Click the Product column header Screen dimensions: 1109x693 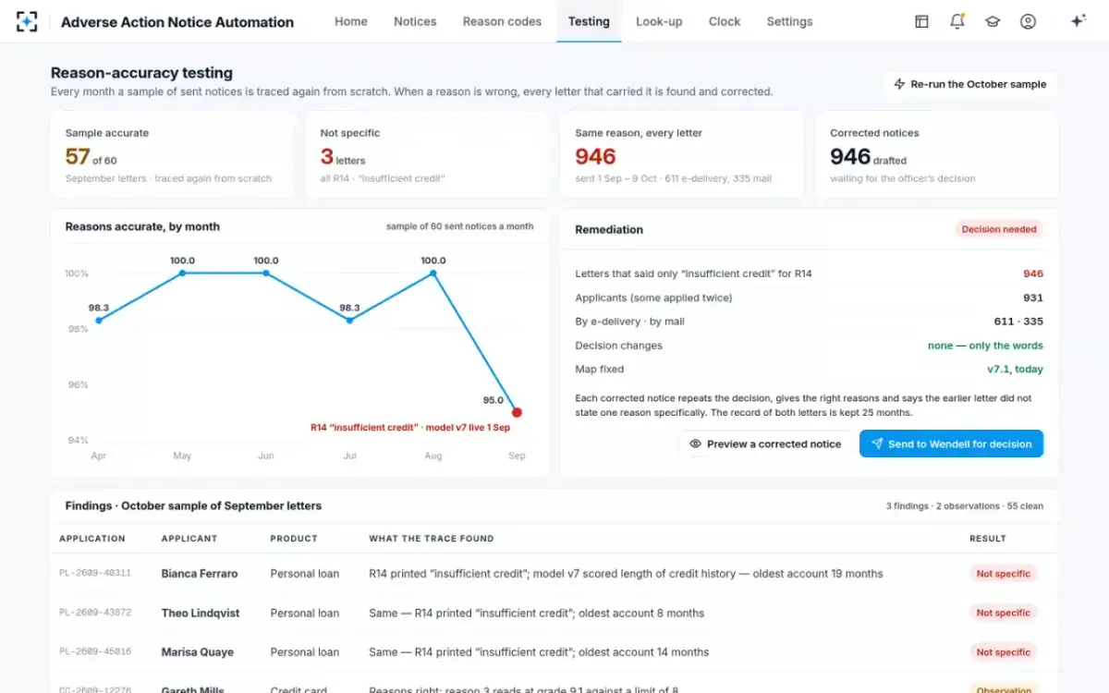tap(294, 539)
